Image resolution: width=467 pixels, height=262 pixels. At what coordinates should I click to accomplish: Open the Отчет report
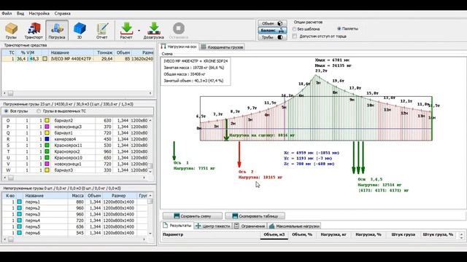pyautogui.click(x=102, y=31)
